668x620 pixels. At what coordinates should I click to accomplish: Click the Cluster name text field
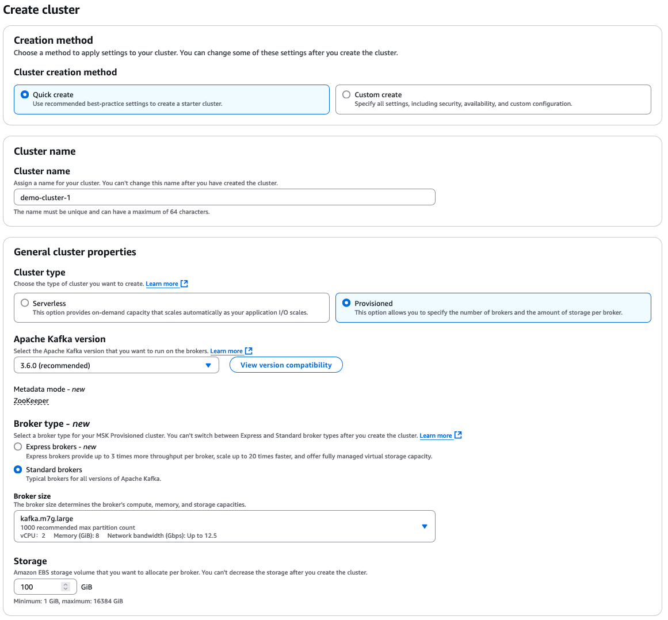tap(224, 197)
